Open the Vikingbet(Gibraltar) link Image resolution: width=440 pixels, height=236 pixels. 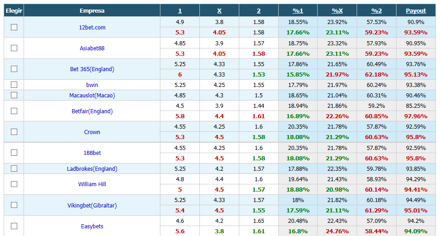click(92, 205)
